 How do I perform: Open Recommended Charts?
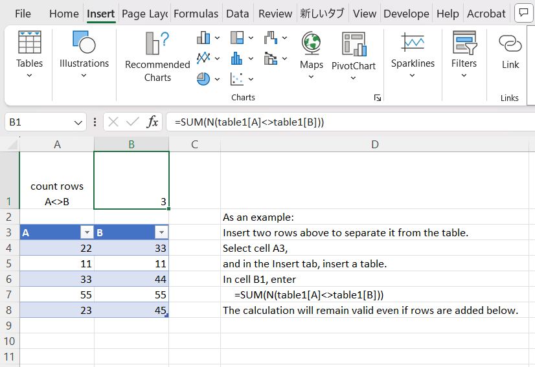coord(157,58)
